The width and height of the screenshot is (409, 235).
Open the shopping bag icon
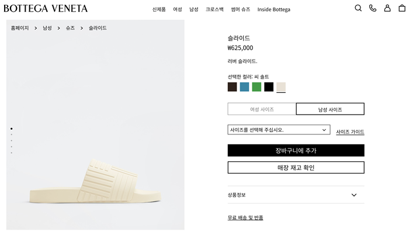pos(402,8)
